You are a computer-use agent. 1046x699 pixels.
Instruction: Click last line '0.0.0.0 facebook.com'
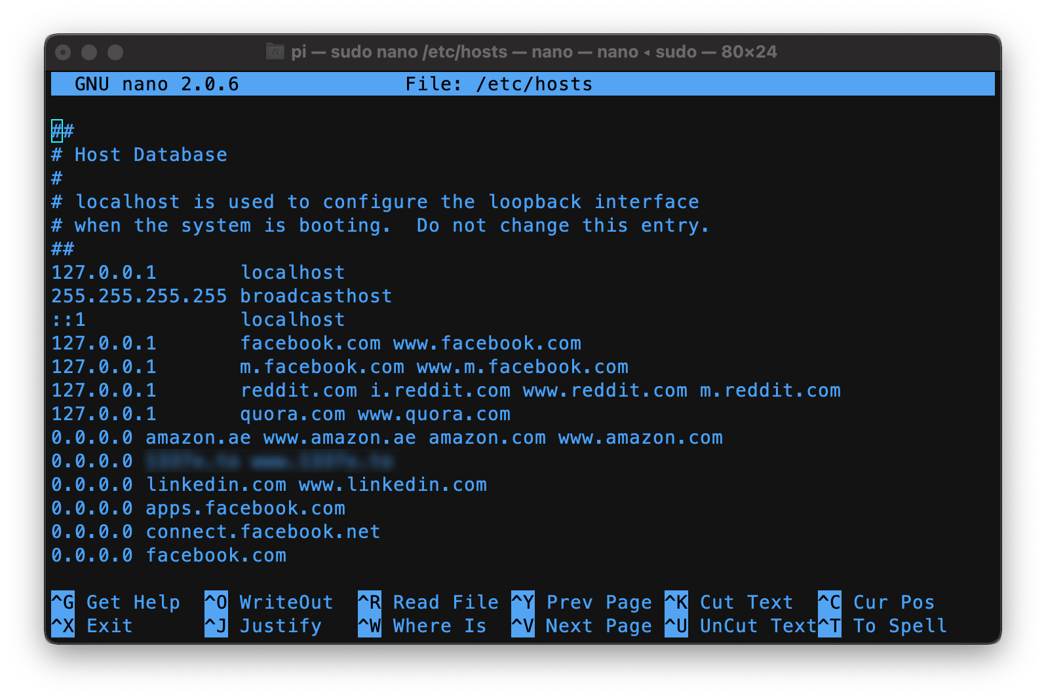tap(168, 555)
